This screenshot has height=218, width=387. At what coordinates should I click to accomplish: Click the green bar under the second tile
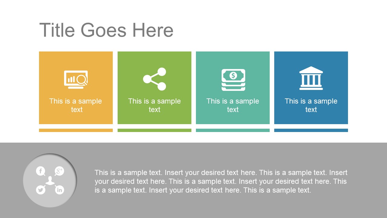click(154, 130)
